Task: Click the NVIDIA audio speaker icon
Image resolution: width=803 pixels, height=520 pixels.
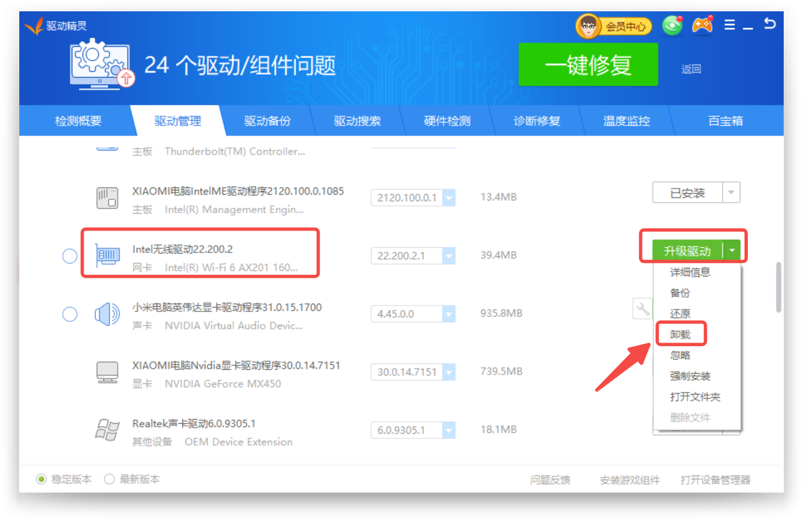Action: coord(107,313)
